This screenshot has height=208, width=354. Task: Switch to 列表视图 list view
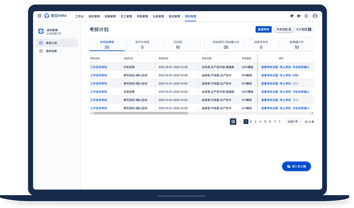tap(284, 29)
